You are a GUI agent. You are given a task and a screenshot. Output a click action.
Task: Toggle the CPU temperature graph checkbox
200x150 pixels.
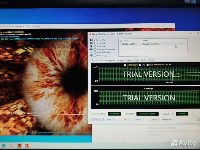pyautogui.click(x=140, y=65)
